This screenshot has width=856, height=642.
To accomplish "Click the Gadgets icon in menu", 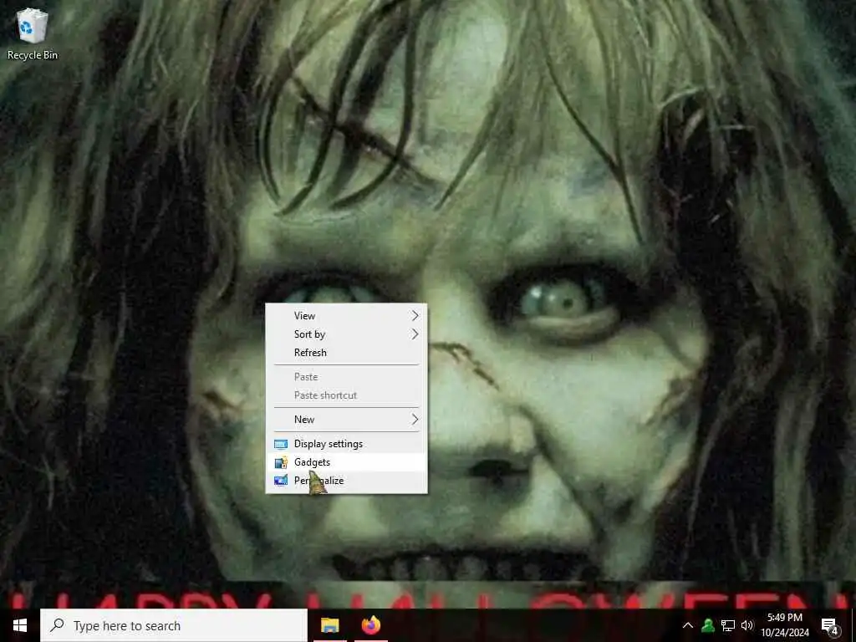I will 281,463.
